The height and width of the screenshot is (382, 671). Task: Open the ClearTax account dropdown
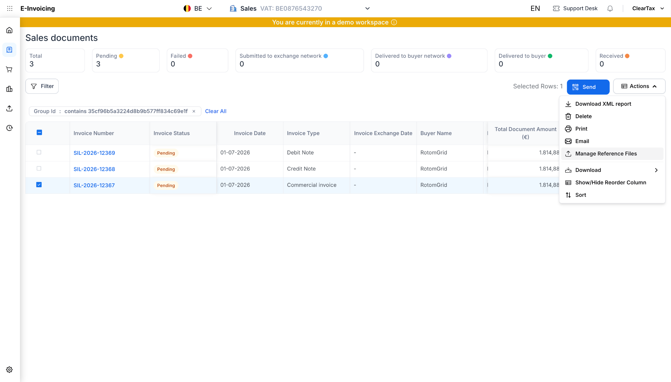648,9
